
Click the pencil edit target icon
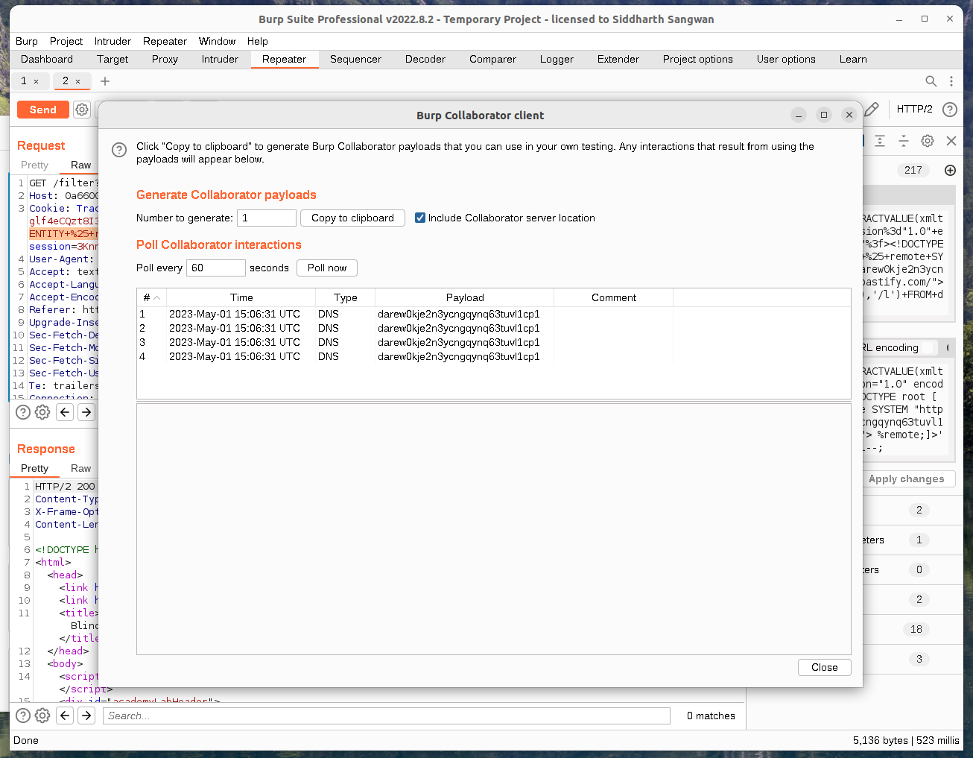[x=872, y=110]
